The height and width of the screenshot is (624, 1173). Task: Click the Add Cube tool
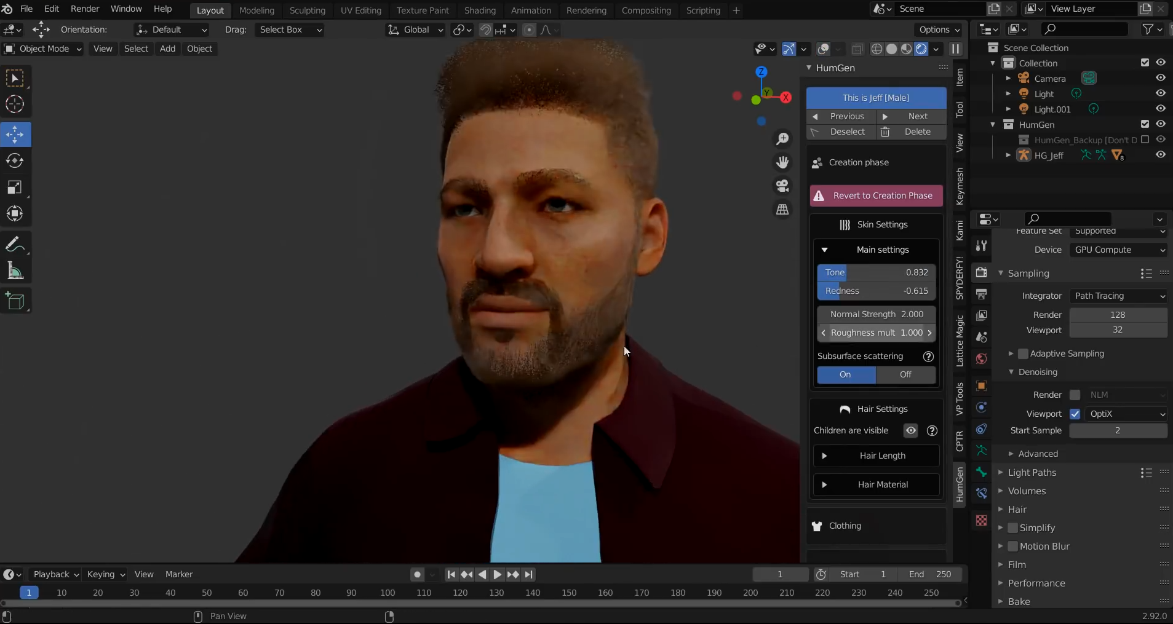tap(15, 301)
